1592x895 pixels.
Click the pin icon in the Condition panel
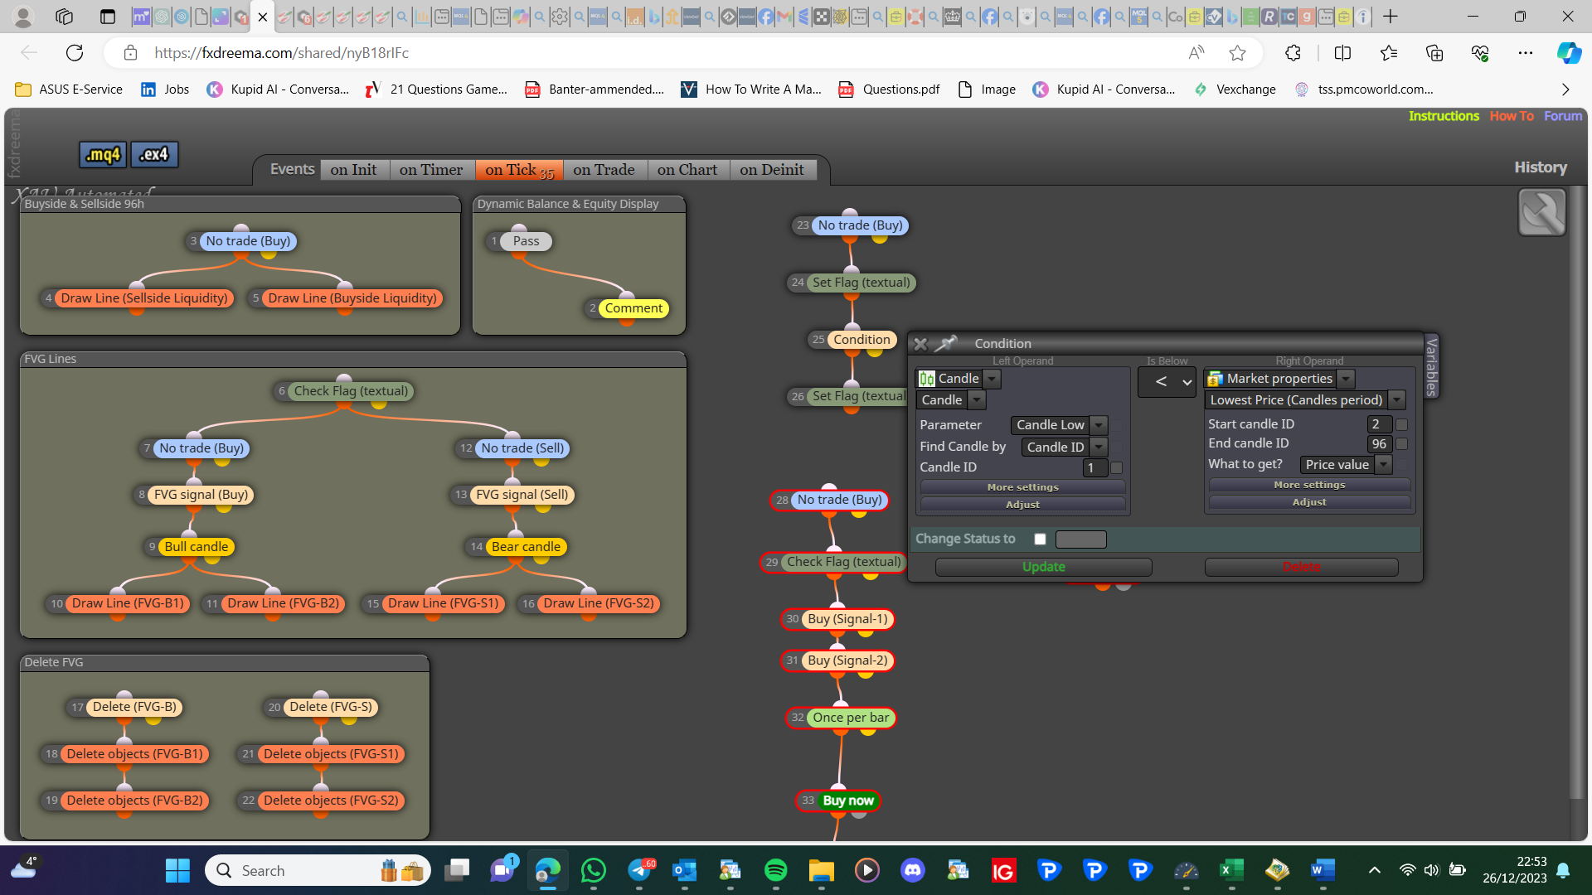(946, 343)
